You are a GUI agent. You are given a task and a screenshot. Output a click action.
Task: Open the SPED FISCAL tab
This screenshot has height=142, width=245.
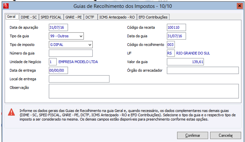[x=51, y=17]
